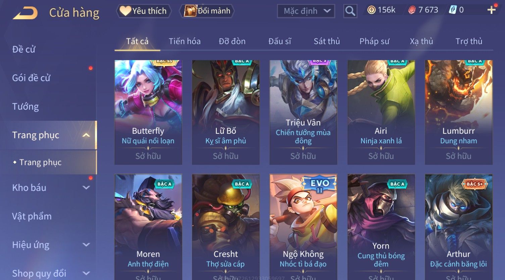Screen dimensions: 505x280
Task: Open Tướng in the sidebar
Action: click(x=26, y=107)
